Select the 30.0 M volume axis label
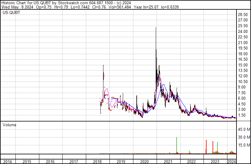 243,137
